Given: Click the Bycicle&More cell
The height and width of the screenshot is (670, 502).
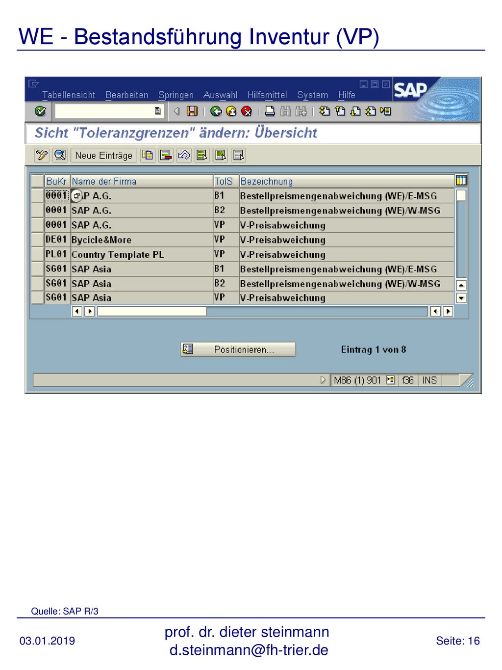Looking at the screenshot, I should click(x=142, y=240).
